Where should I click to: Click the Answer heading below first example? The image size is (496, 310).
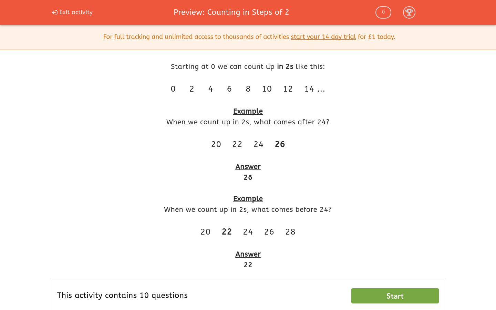[x=248, y=167]
